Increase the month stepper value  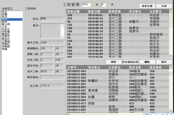pos(107,4)
